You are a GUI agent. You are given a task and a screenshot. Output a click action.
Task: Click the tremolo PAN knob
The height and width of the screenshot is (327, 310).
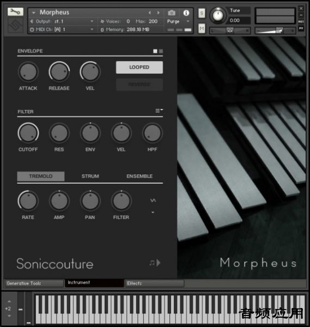90,201
